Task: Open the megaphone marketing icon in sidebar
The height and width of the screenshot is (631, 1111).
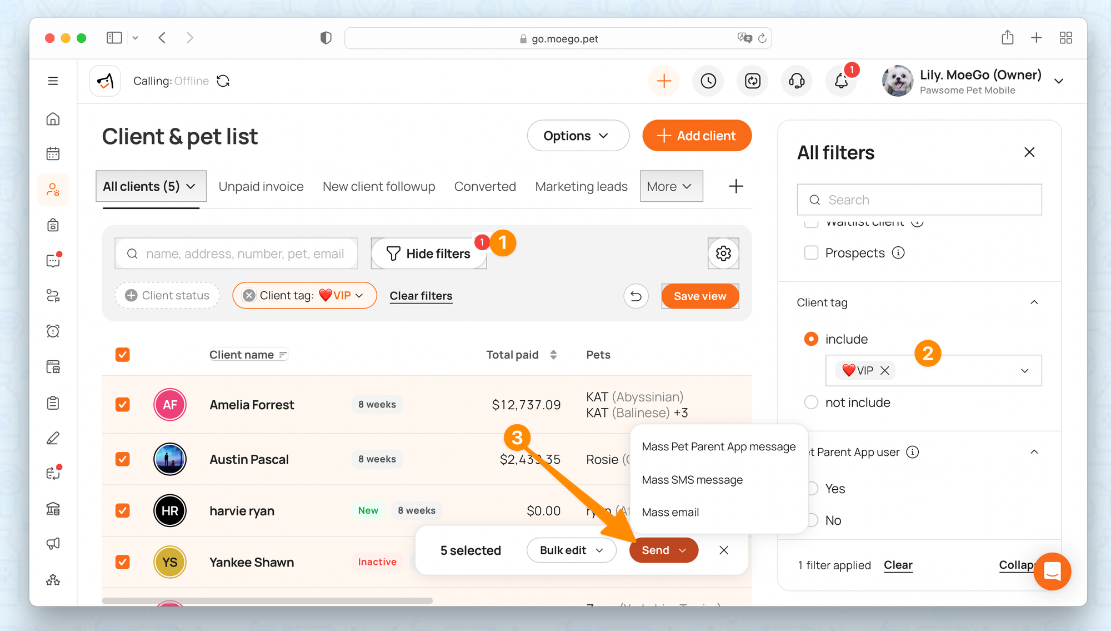Action: tap(53, 544)
